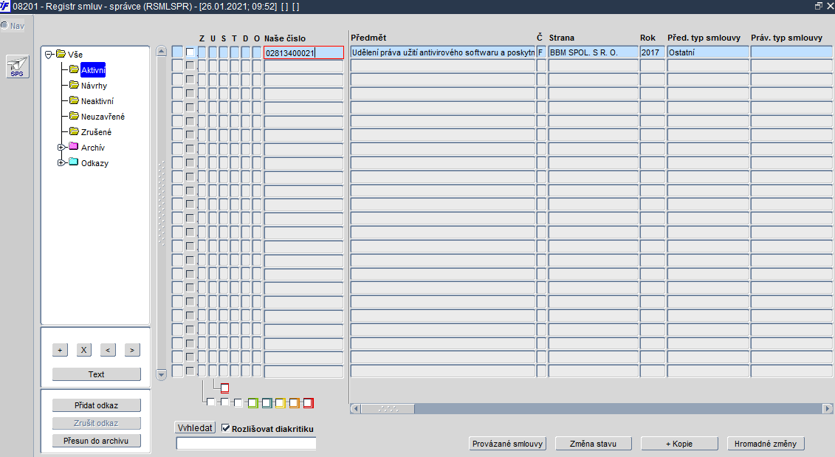Click Hromadné změny button

[766, 443]
